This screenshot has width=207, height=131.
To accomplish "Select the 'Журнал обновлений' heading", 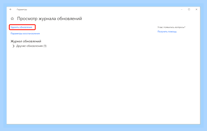I will tap(26, 41).
